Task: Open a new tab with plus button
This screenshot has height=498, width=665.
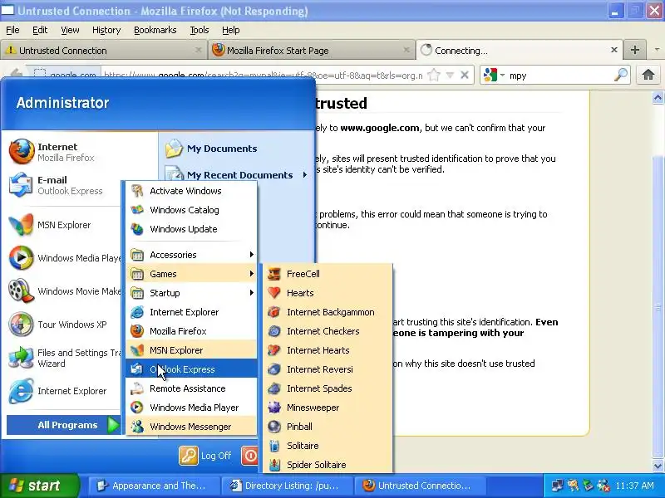Action: point(635,50)
